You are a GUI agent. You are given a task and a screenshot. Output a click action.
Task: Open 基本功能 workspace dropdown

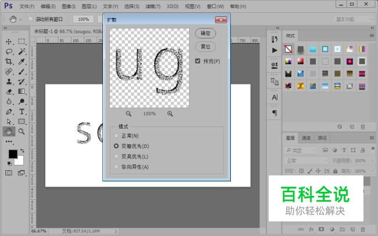coord(354,19)
